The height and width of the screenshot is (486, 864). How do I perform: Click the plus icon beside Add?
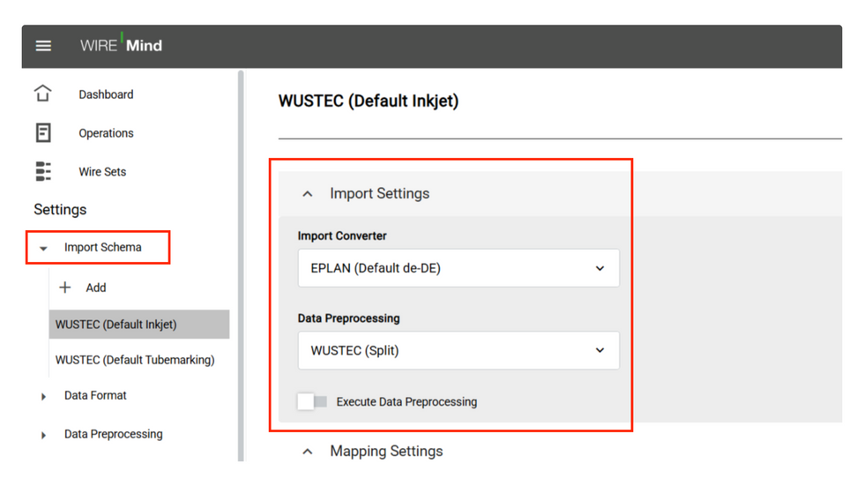(65, 288)
